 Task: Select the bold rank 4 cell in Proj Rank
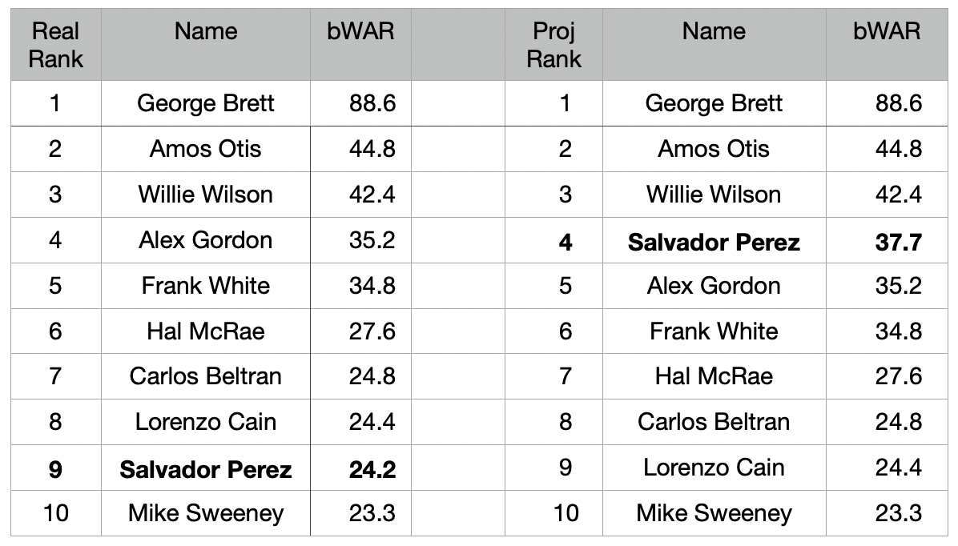pyautogui.click(x=566, y=242)
